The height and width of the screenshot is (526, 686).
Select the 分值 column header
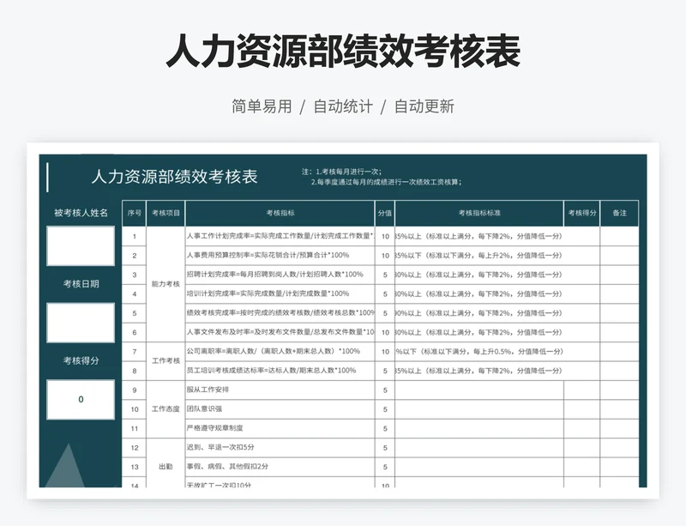pos(385,214)
